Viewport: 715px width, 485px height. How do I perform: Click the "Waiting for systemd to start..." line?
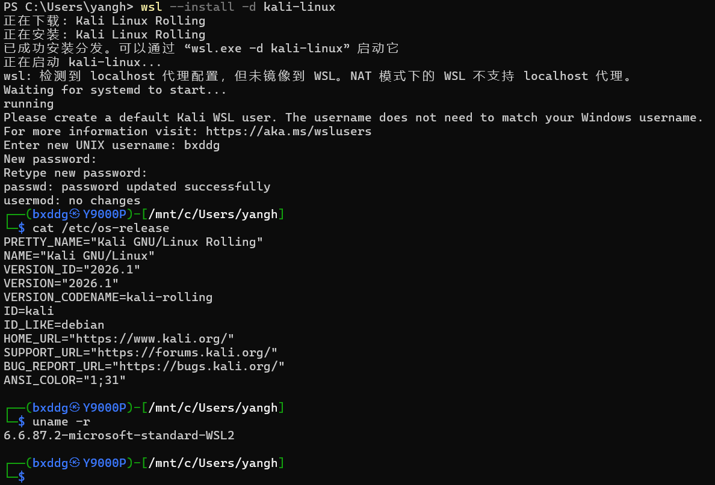pos(115,90)
